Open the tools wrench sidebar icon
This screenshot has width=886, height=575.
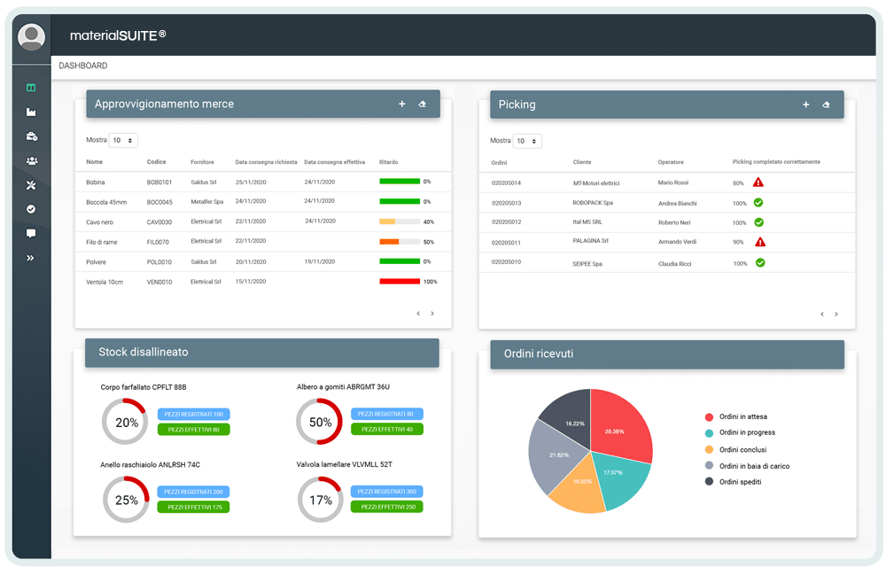(x=31, y=184)
